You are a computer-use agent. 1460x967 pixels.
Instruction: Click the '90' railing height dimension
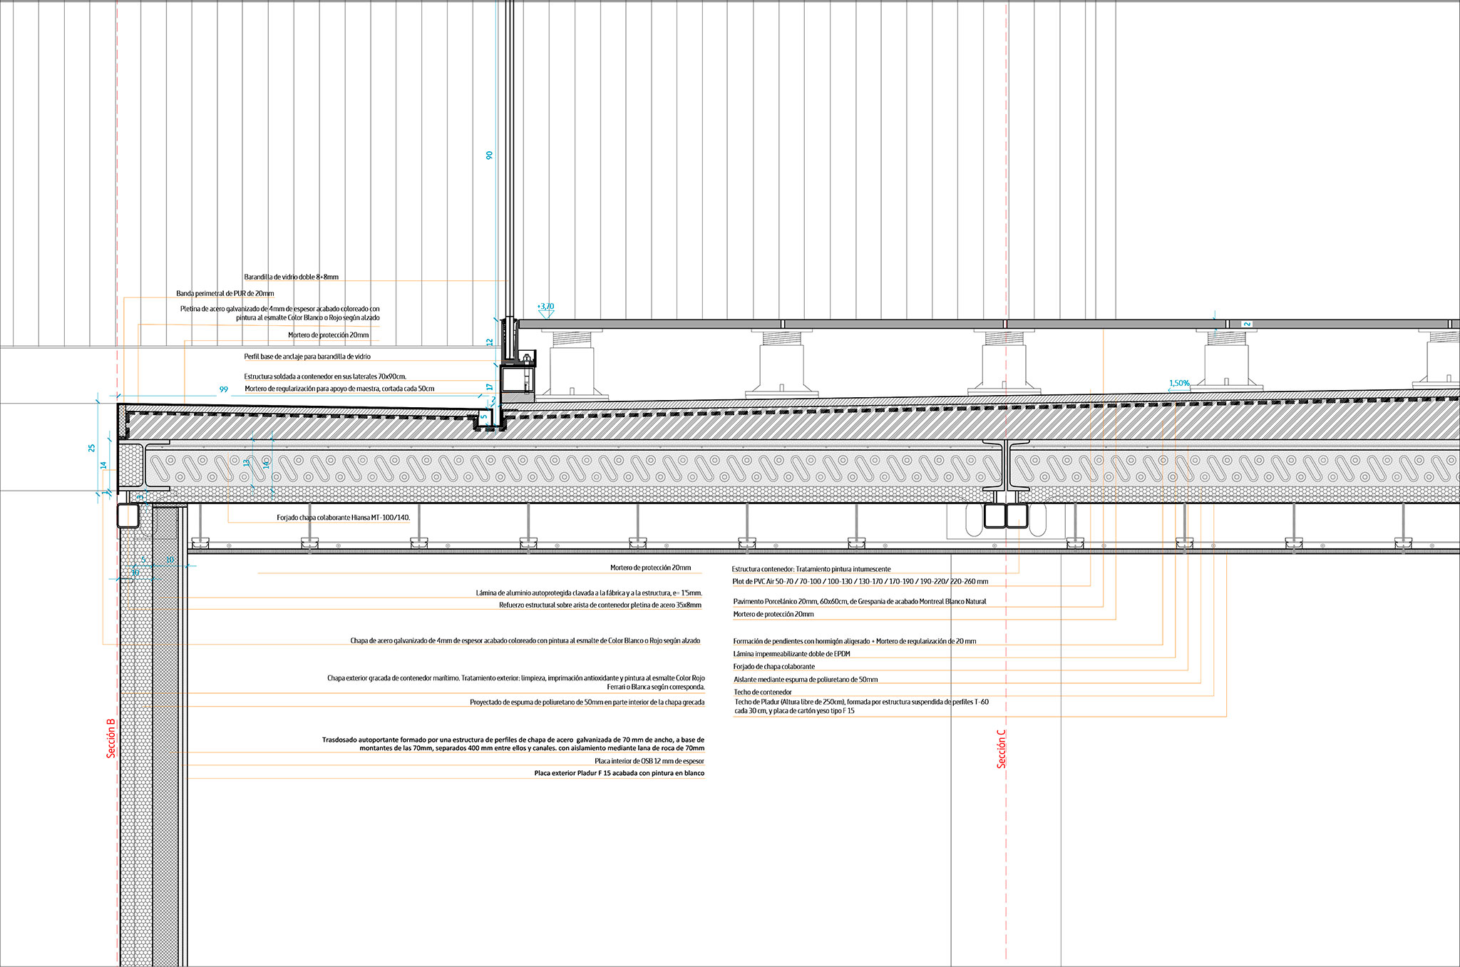(489, 155)
